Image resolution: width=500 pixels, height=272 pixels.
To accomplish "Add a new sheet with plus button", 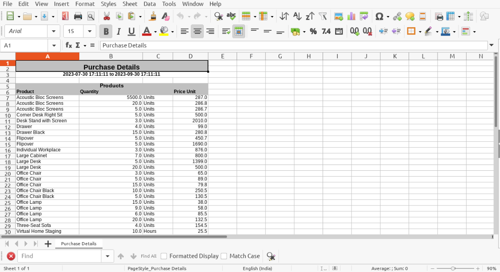I will [x=48, y=244].
